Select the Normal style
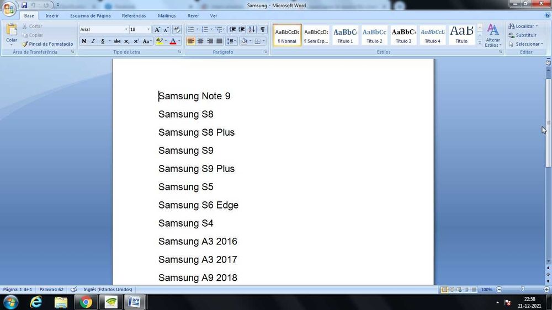Viewport: 552px width, 310px height. [287, 35]
